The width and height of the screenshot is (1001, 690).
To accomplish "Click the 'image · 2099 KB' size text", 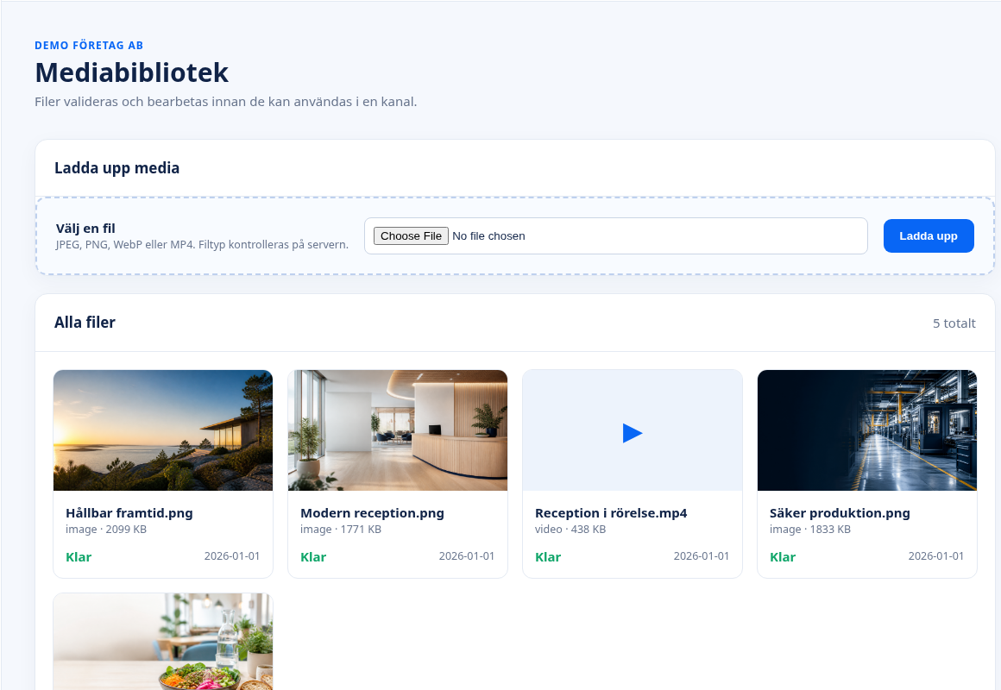I will click(106, 530).
